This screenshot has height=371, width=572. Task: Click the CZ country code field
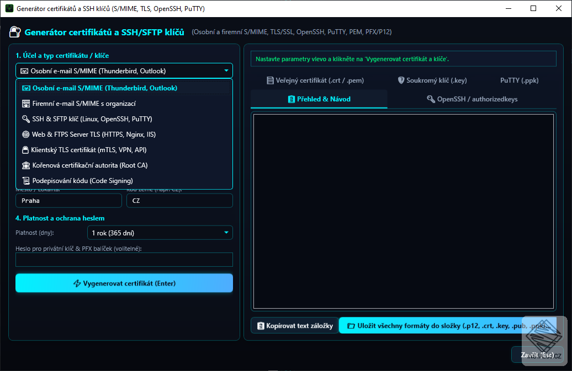[x=179, y=201]
